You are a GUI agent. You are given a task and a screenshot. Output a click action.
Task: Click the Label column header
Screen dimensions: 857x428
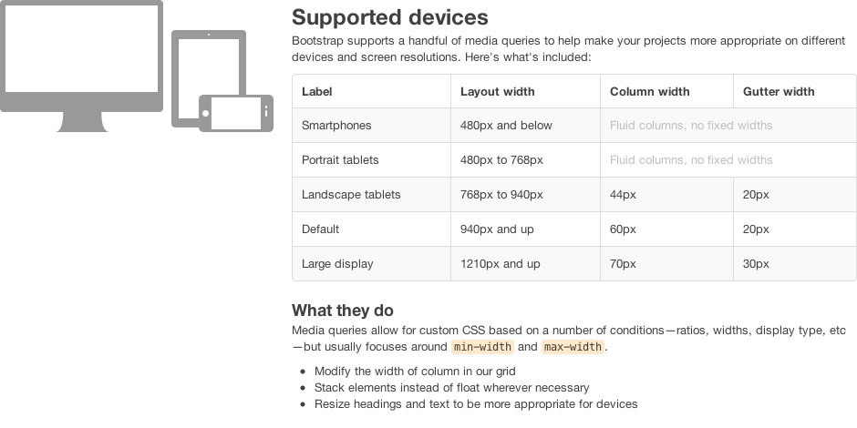tap(316, 92)
